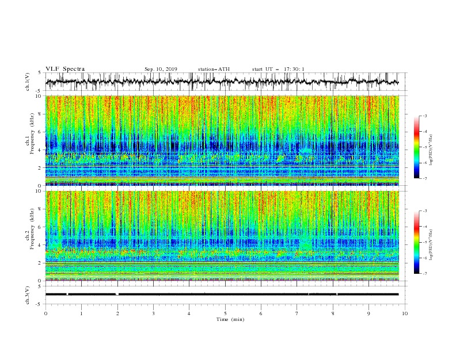Click the ch.3 trace gap at 2 minutes
Viewport: 456px width, 352px height.
coord(117,294)
